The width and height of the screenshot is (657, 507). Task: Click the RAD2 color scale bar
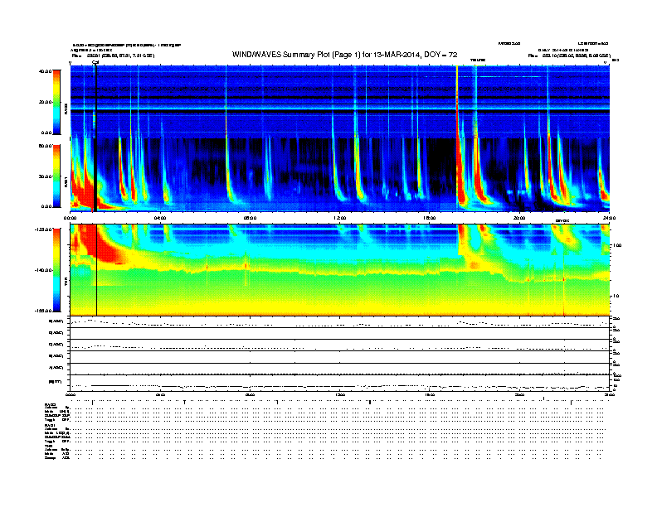point(56,102)
